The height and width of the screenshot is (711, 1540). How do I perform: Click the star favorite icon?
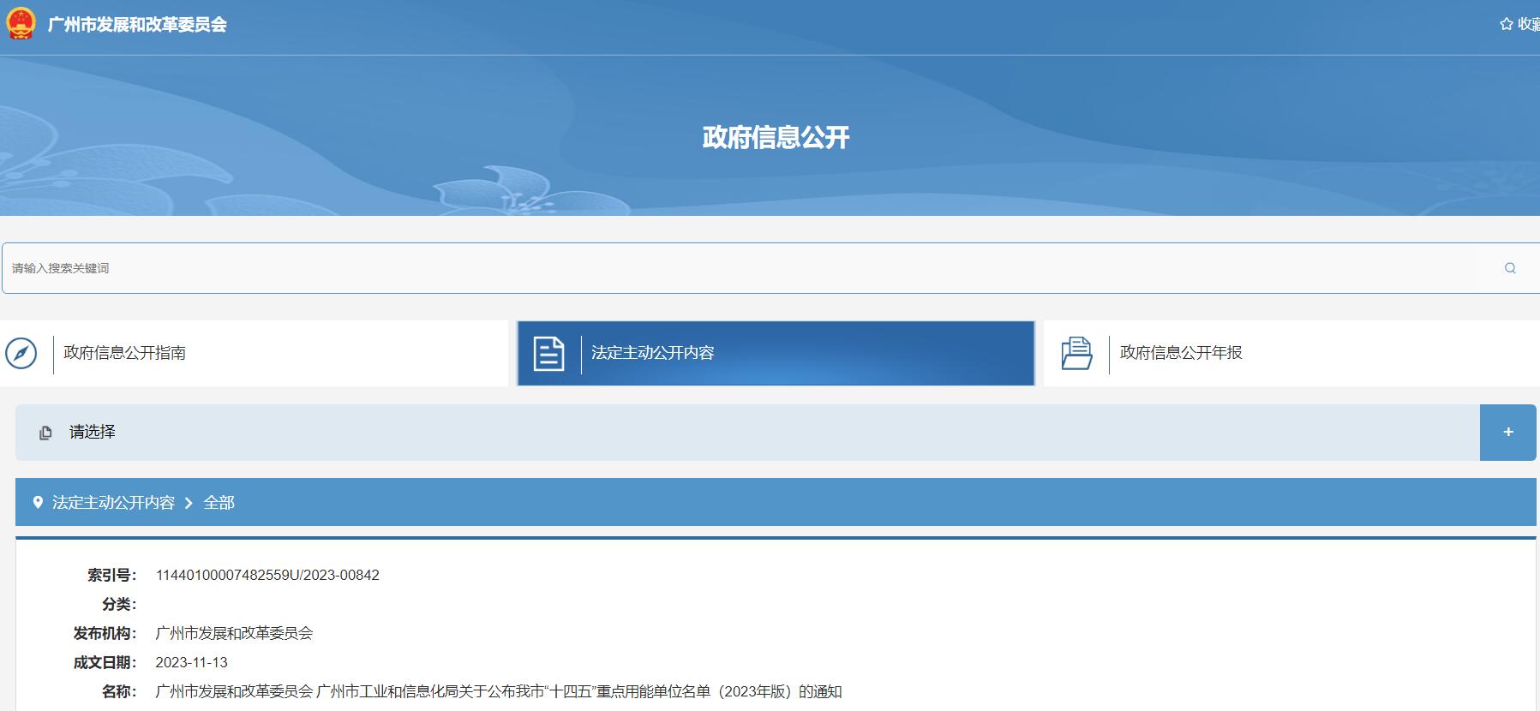[1506, 25]
